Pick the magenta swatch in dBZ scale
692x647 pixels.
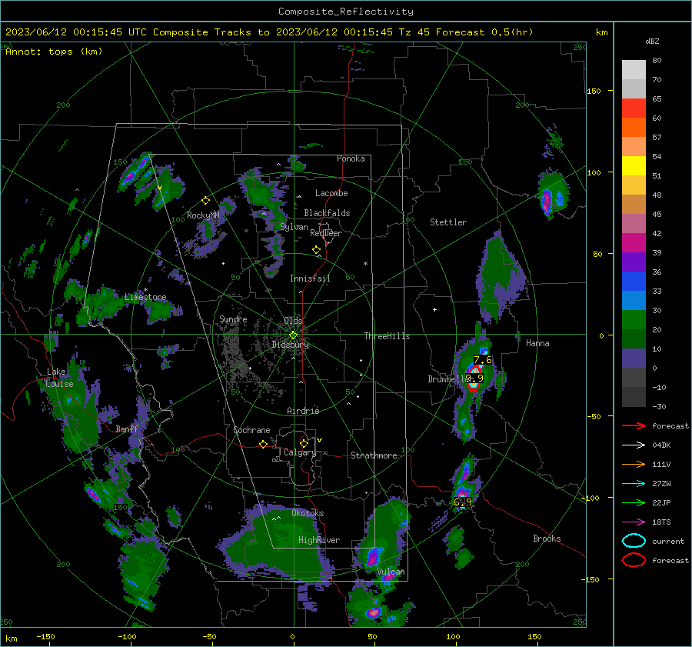(634, 243)
